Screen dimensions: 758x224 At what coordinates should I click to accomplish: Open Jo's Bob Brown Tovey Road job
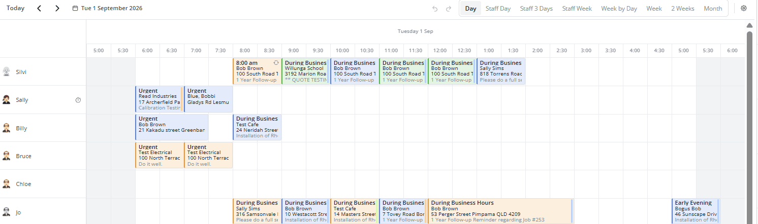(403, 211)
